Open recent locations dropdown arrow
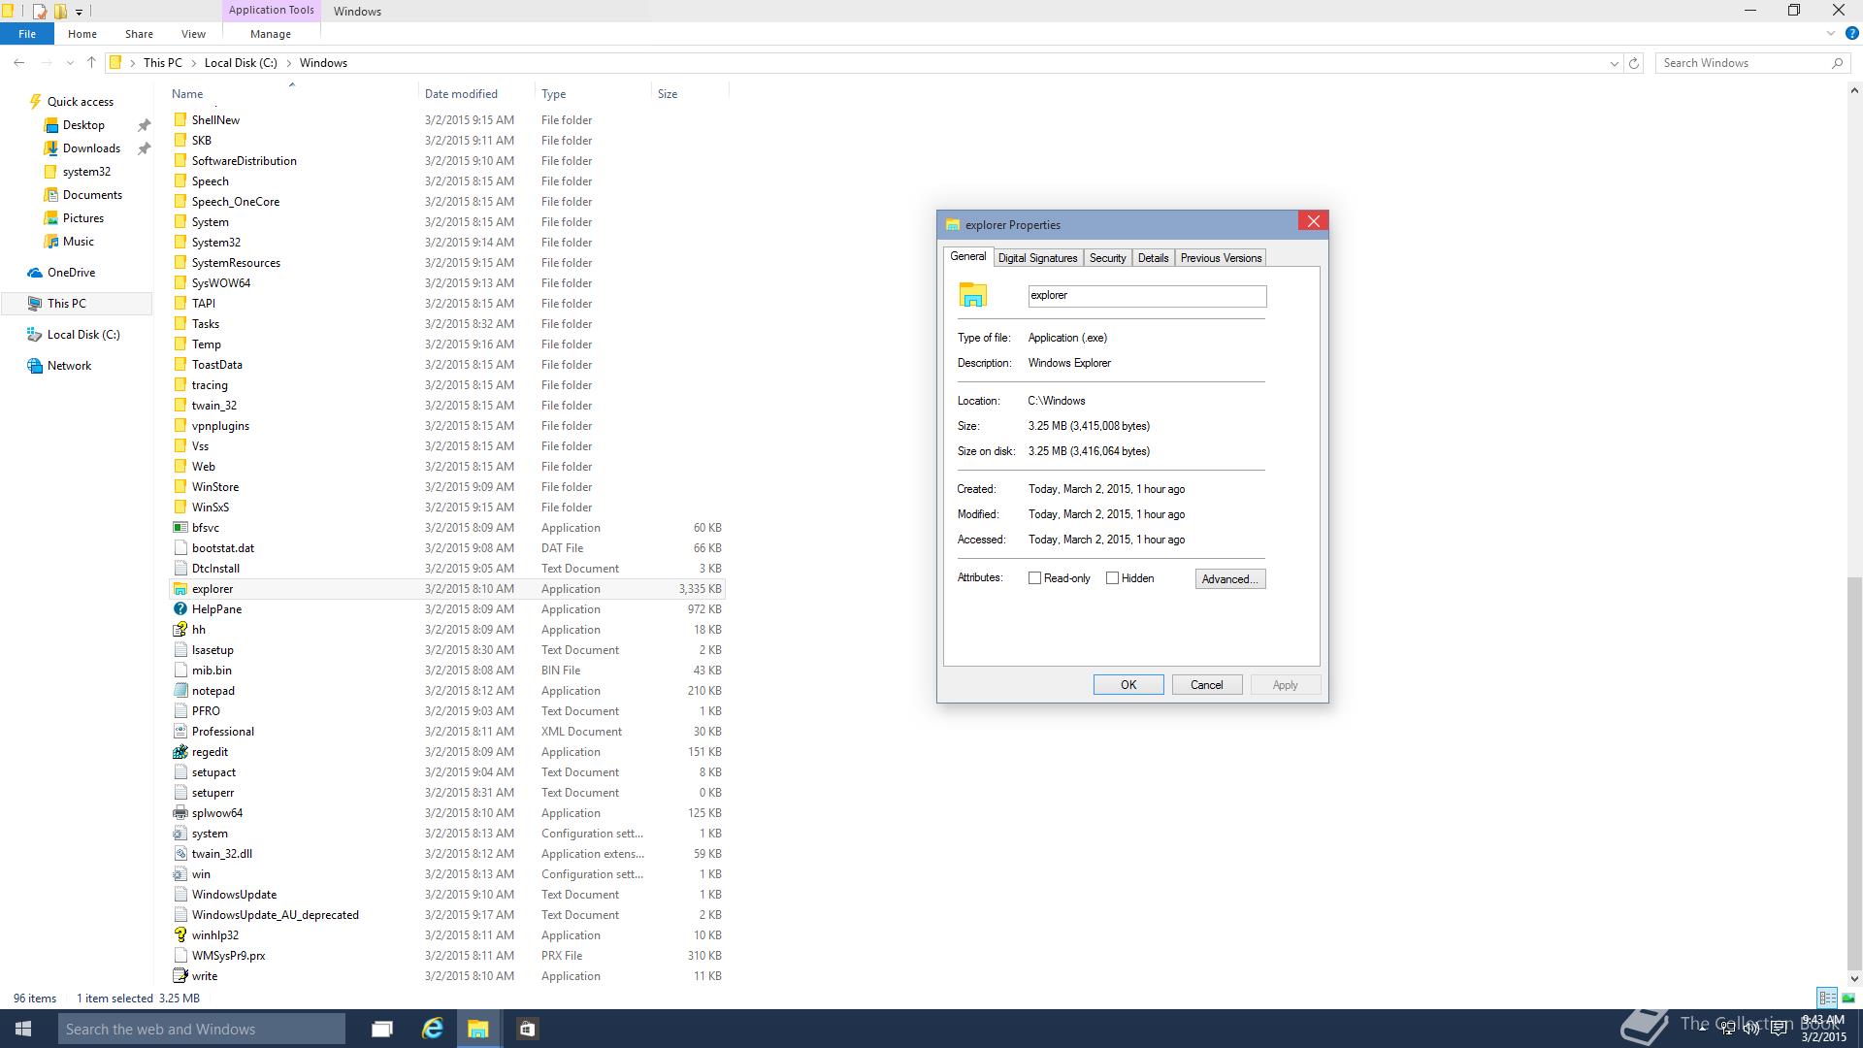Screen dimensions: 1863x1048 (70, 63)
